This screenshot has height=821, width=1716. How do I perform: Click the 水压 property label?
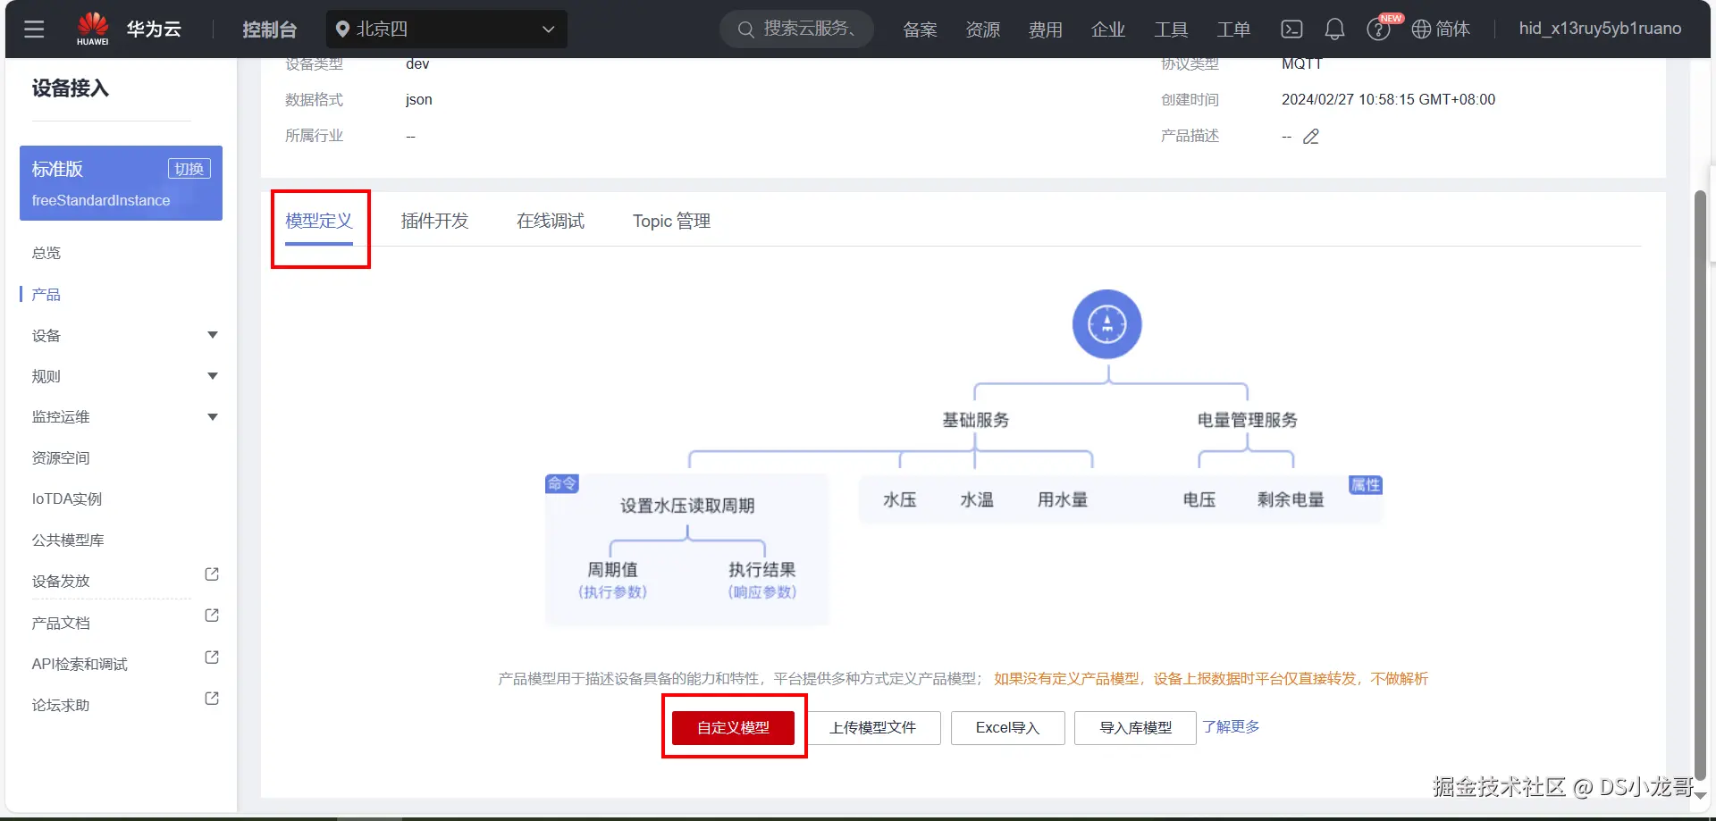(x=900, y=499)
